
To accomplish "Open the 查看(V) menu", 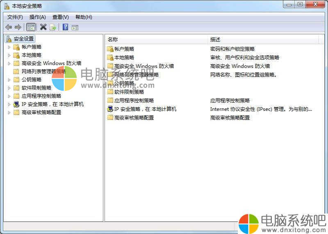I will click(60, 17).
